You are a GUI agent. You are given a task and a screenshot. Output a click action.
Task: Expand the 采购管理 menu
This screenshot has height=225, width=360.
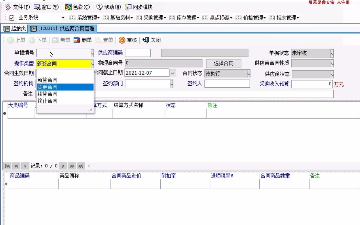pyautogui.click(x=151, y=18)
